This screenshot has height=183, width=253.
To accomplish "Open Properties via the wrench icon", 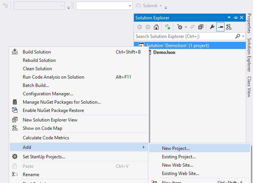I will click(212, 27).
